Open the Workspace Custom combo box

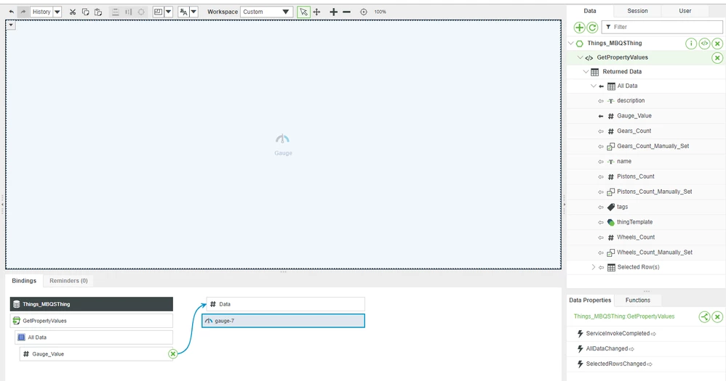click(266, 12)
